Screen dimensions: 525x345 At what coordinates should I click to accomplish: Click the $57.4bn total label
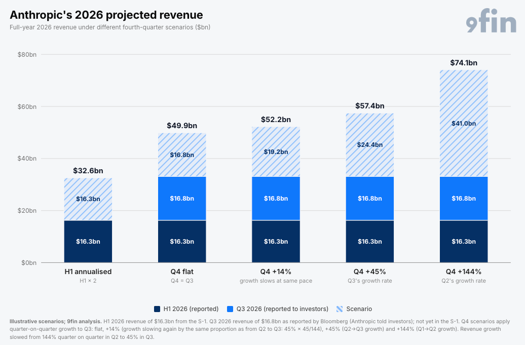pyautogui.click(x=369, y=106)
